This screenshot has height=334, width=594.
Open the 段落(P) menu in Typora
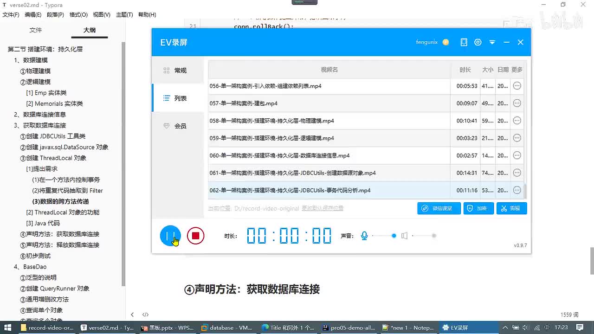click(55, 15)
